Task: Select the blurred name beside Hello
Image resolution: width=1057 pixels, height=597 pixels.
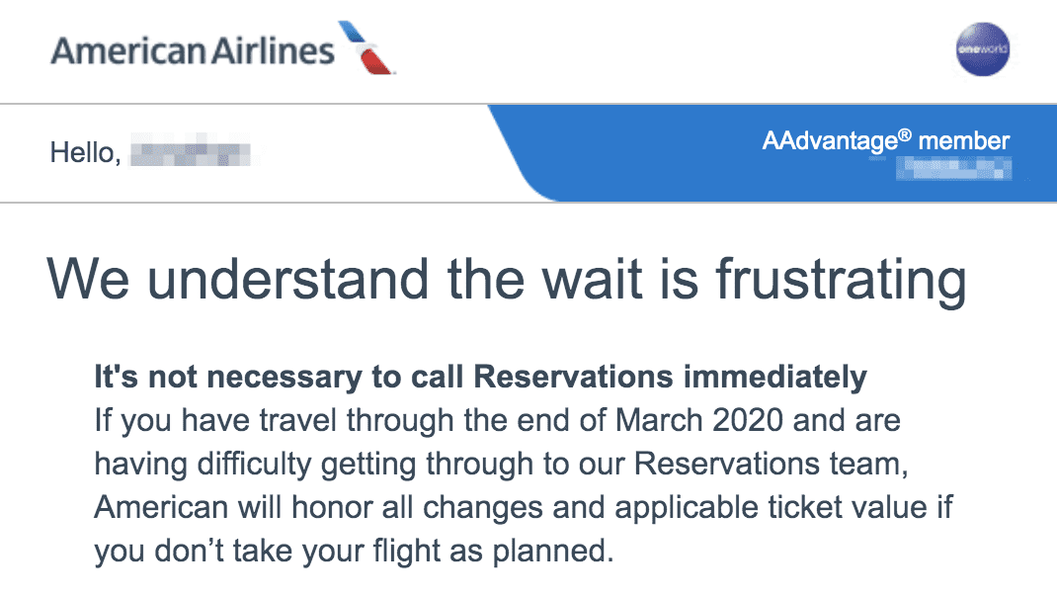Action: click(190, 151)
